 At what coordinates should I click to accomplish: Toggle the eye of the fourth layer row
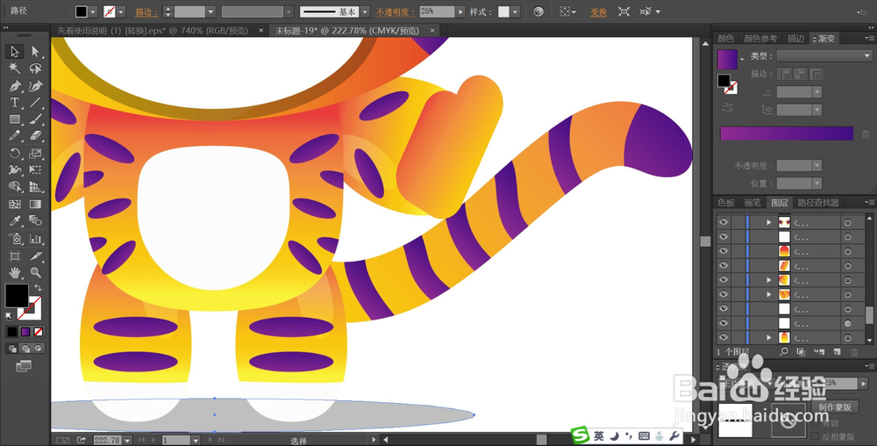coord(724,265)
